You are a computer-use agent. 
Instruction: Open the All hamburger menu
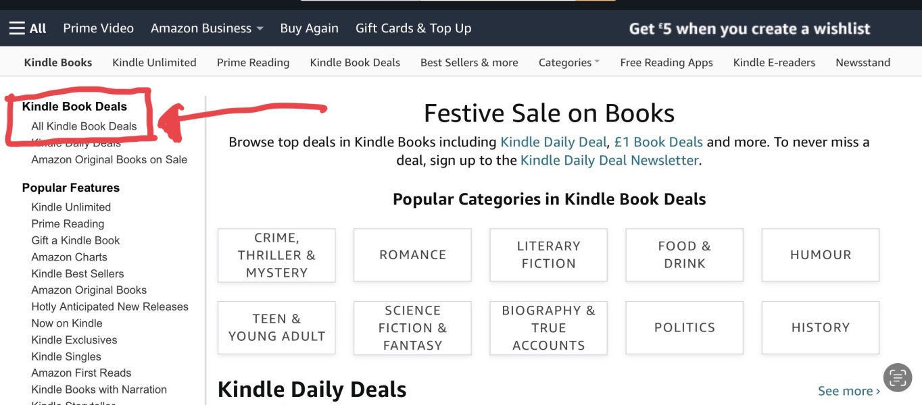[x=27, y=28]
